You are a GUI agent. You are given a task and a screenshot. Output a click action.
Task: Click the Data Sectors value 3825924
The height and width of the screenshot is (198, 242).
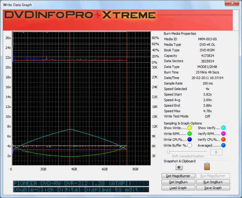tap(207, 61)
